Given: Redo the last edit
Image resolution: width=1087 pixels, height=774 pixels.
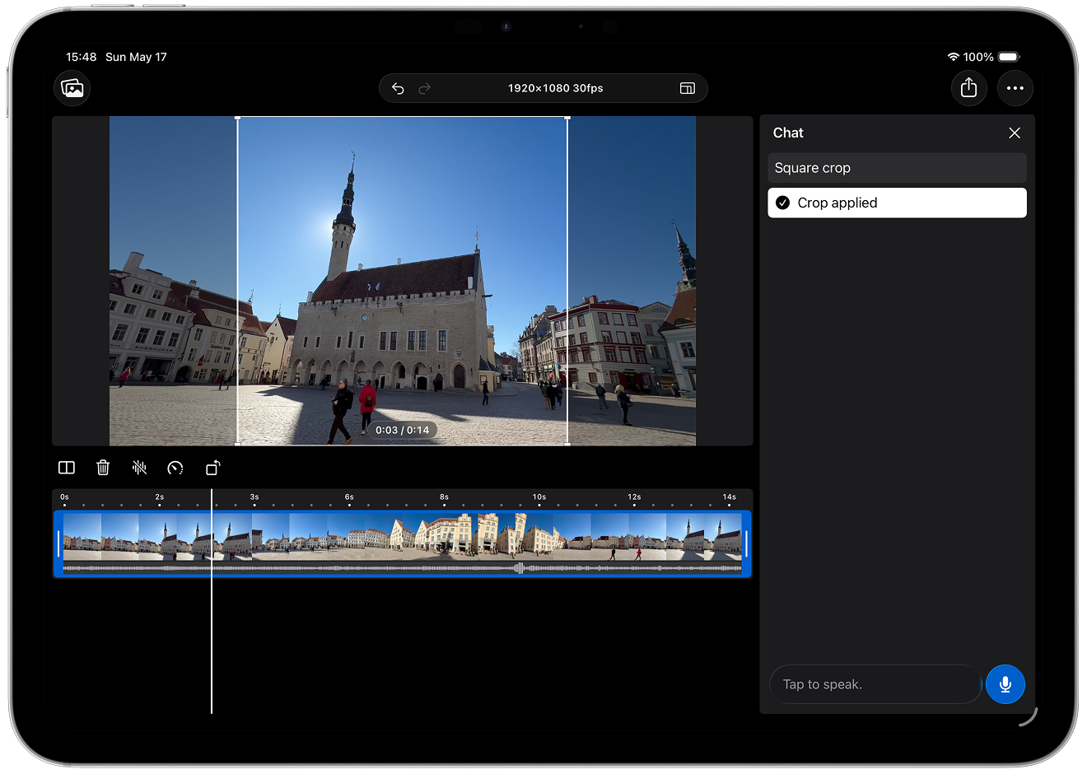Looking at the screenshot, I should [x=425, y=88].
